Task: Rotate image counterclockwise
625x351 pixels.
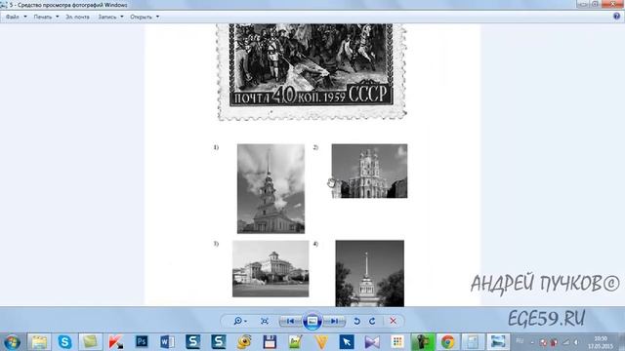Action: (356, 321)
